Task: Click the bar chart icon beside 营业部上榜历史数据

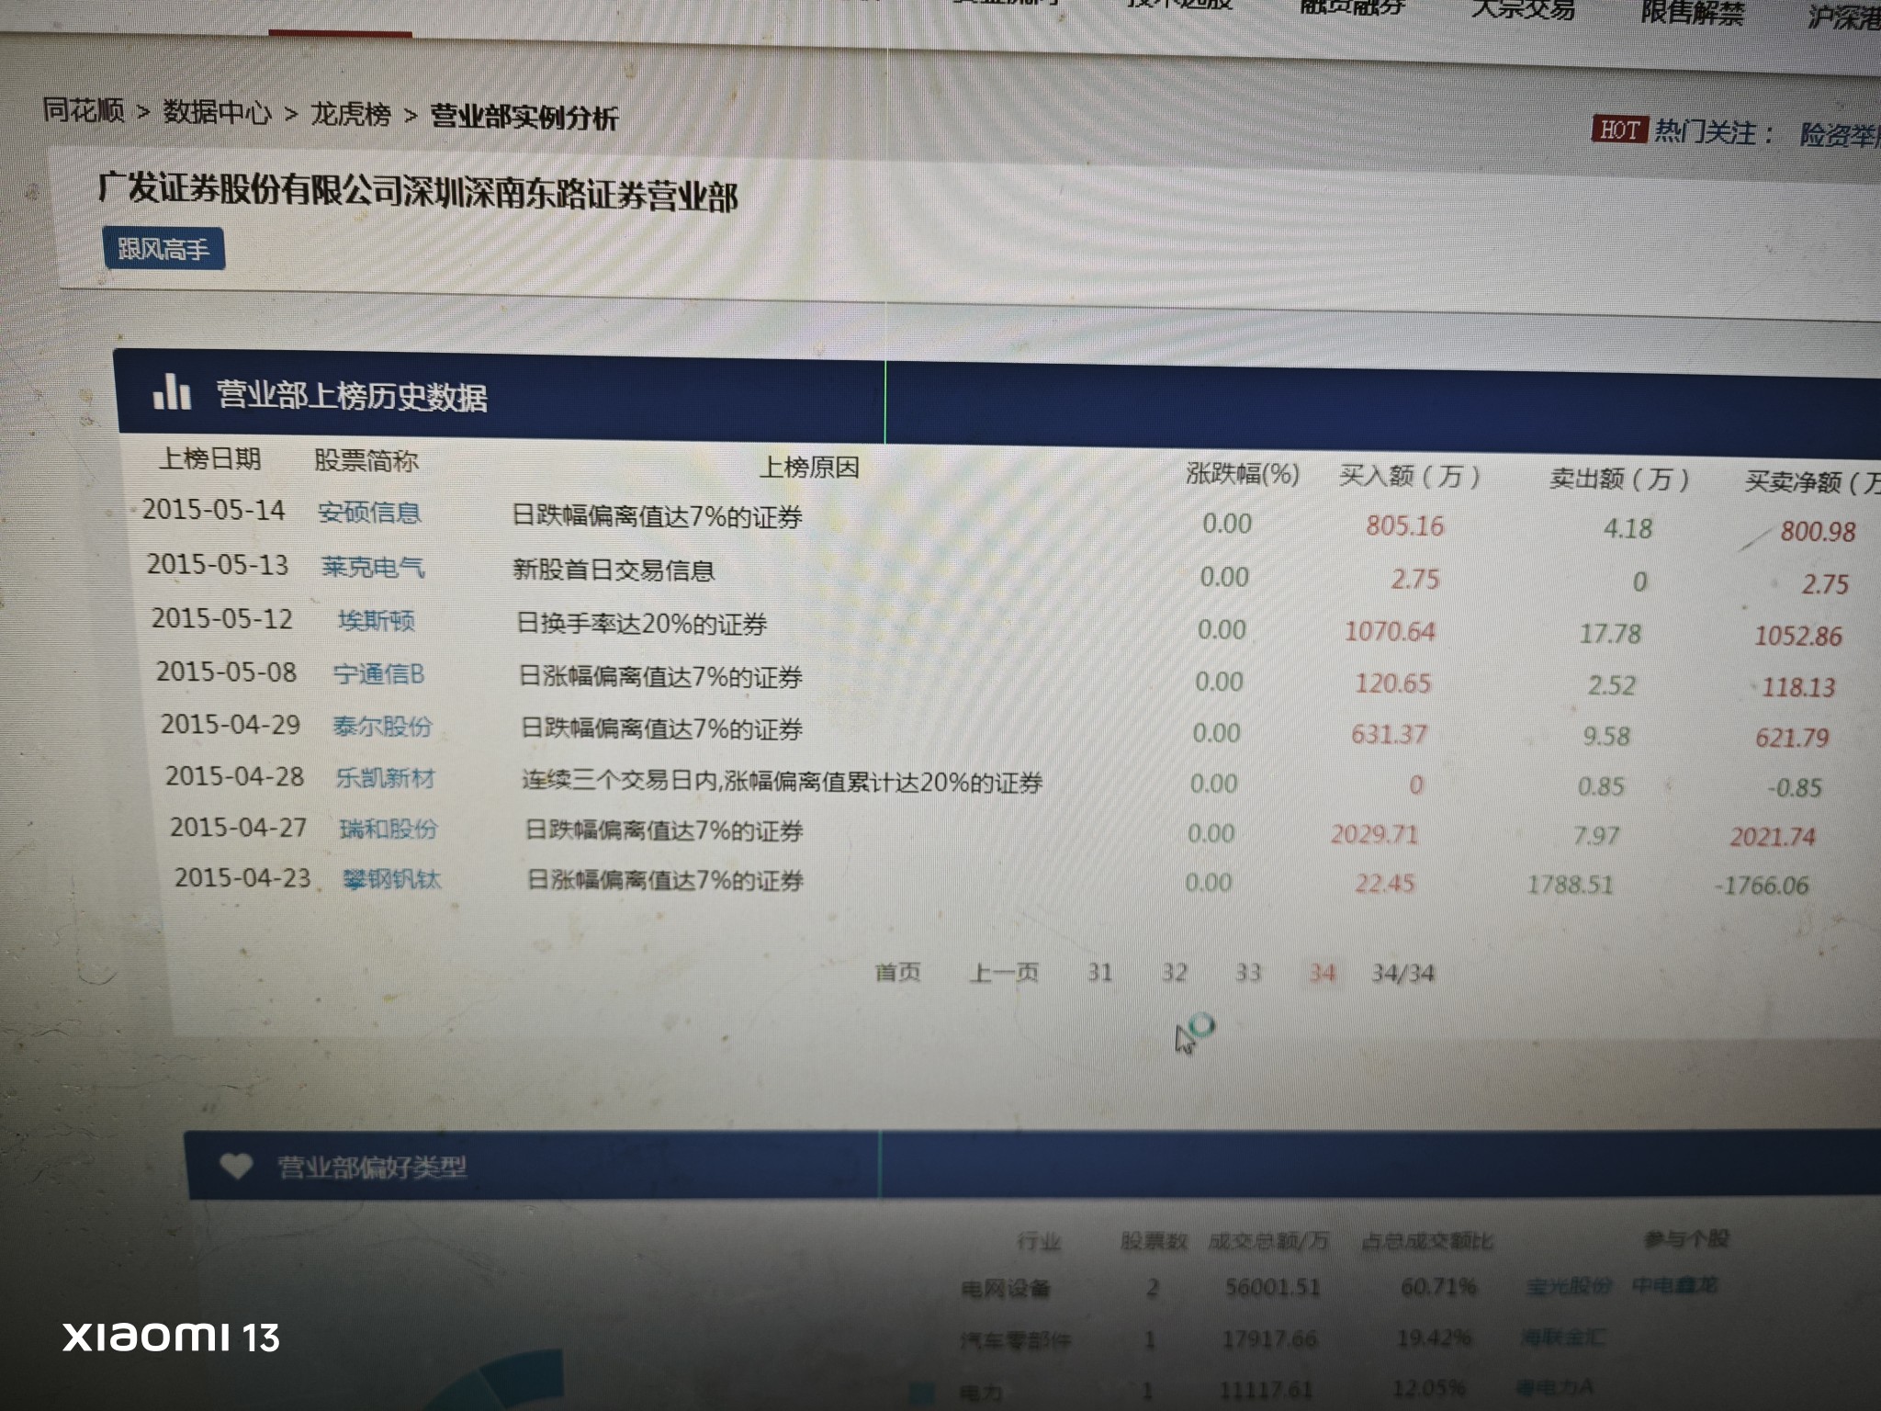Action: (172, 391)
